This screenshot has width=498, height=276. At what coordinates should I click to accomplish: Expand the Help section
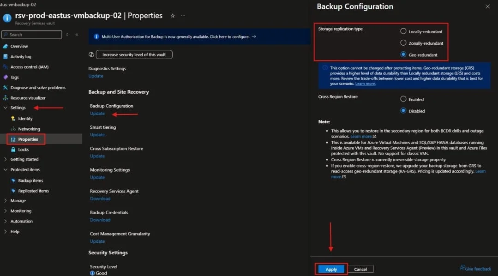point(6,232)
